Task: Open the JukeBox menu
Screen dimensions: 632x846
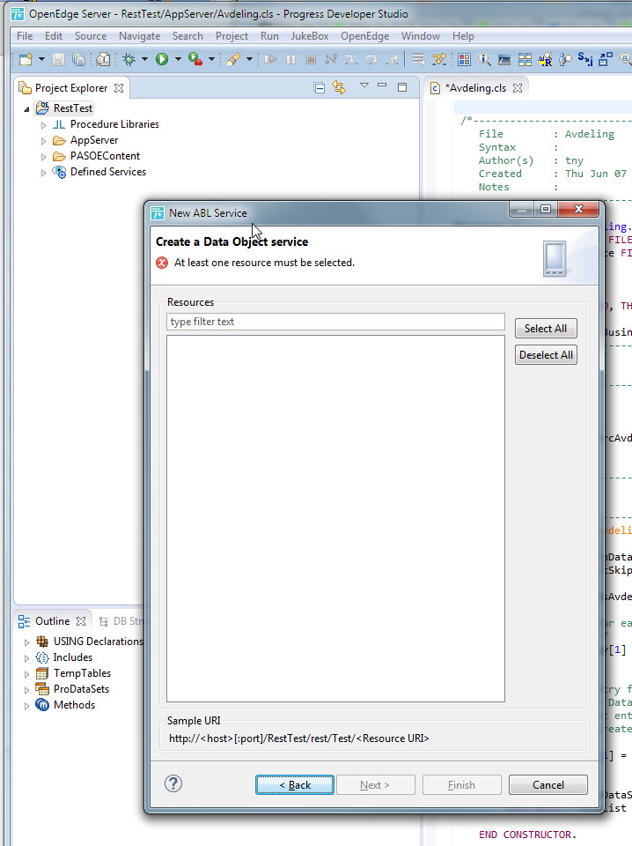Action: click(310, 36)
